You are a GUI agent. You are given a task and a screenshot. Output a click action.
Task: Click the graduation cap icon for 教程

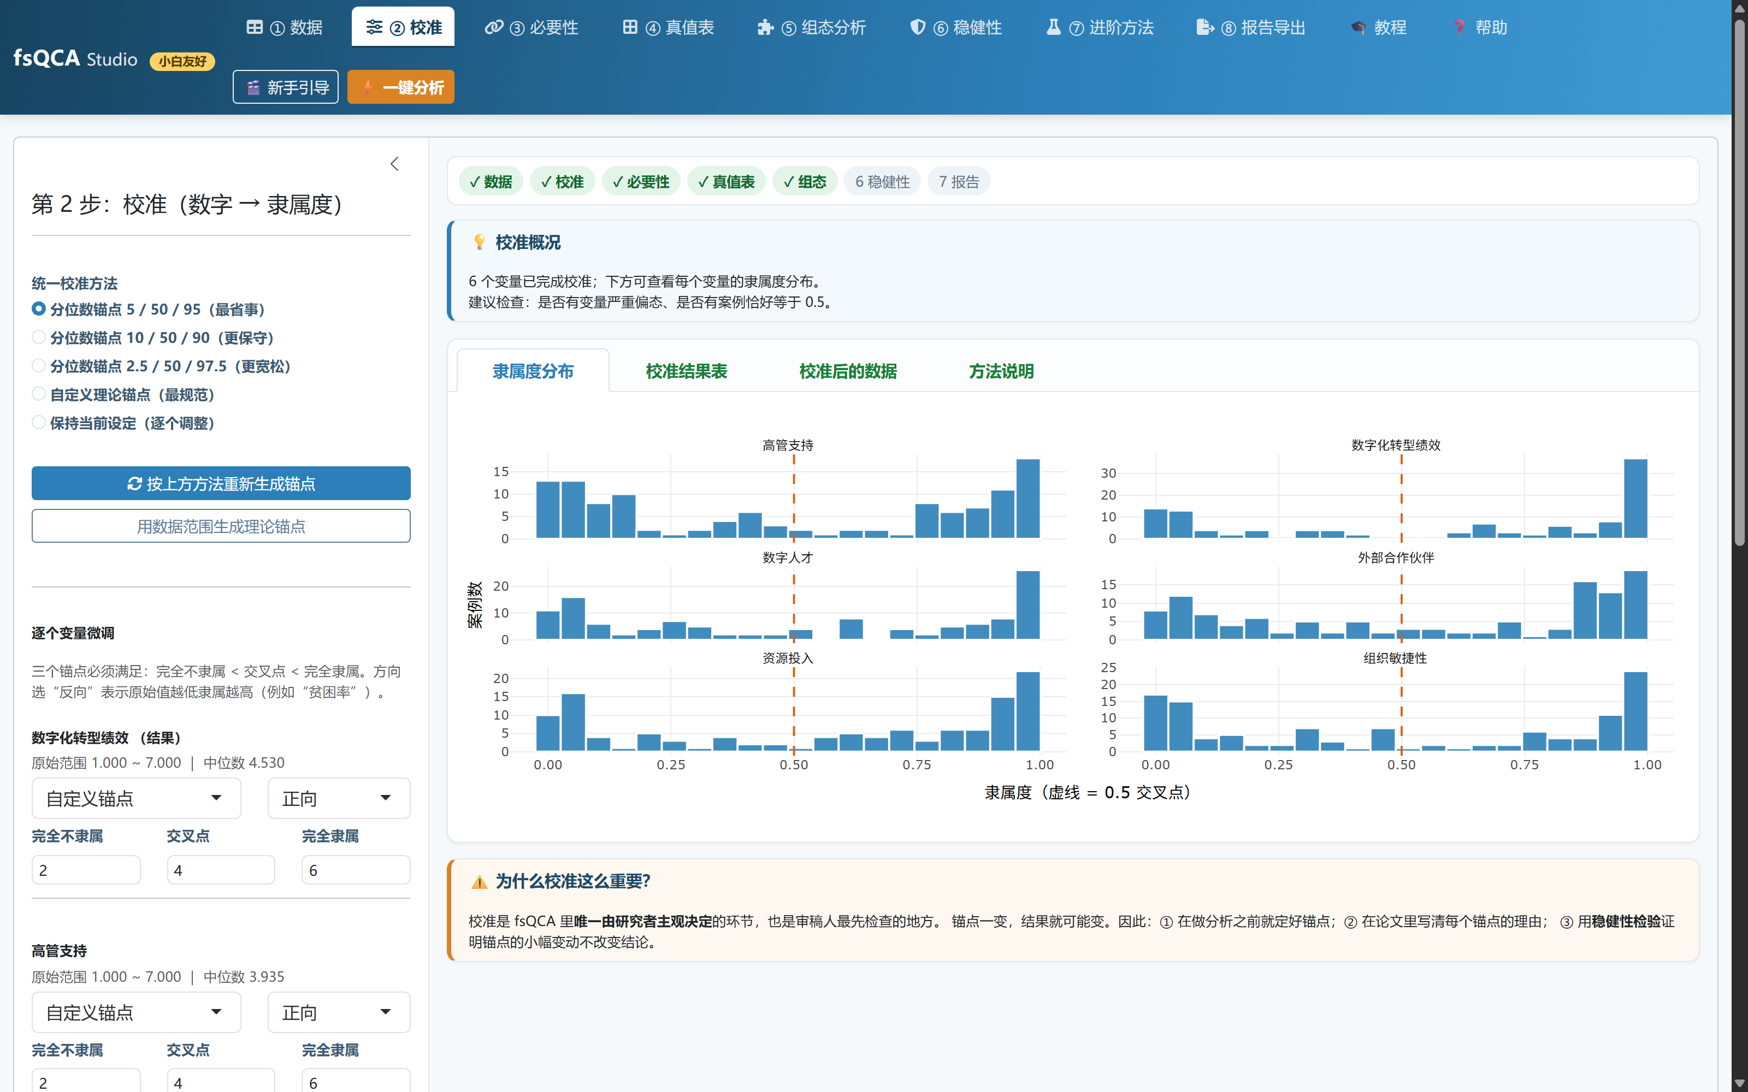(x=1358, y=27)
